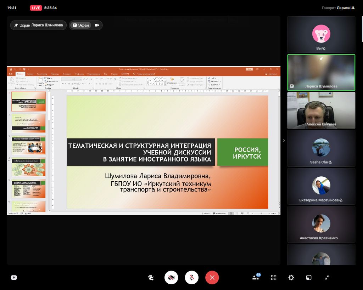Toggle the microphone mute button
The height and width of the screenshot is (290, 363).
(x=191, y=278)
